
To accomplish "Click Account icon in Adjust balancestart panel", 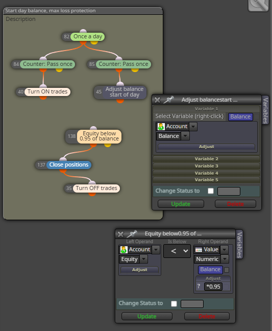I will (161, 127).
